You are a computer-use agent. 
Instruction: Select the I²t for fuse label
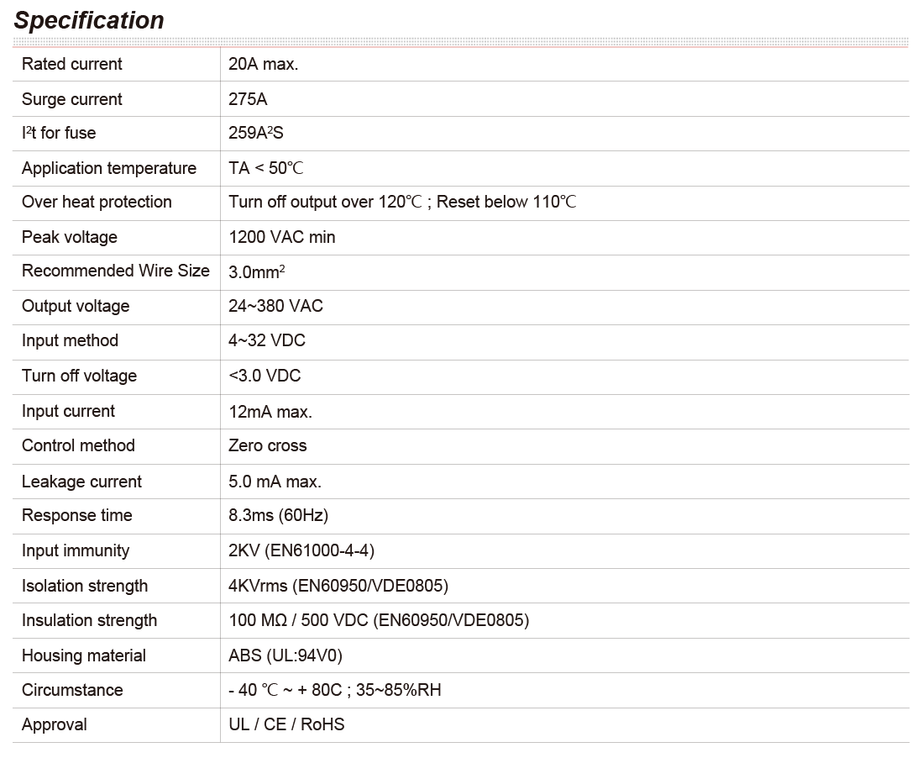59,133
